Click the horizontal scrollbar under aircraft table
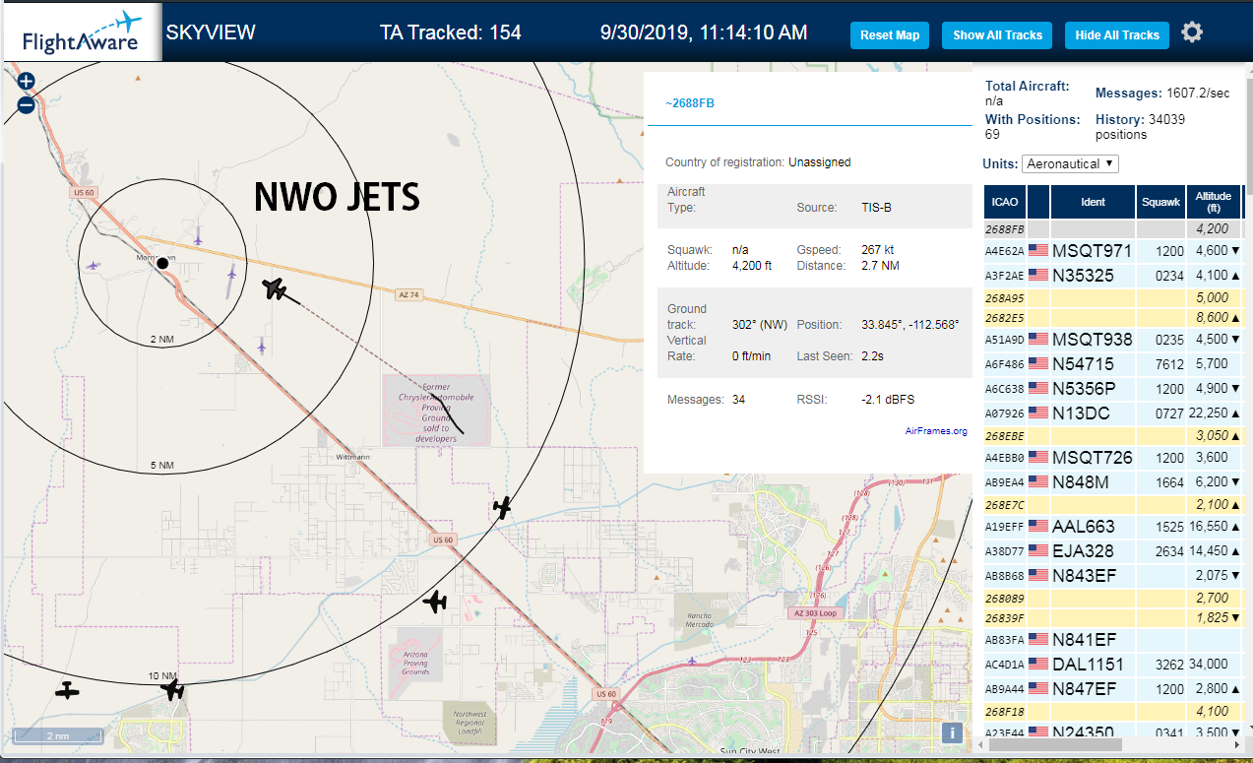1253x763 pixels. 1053,745
